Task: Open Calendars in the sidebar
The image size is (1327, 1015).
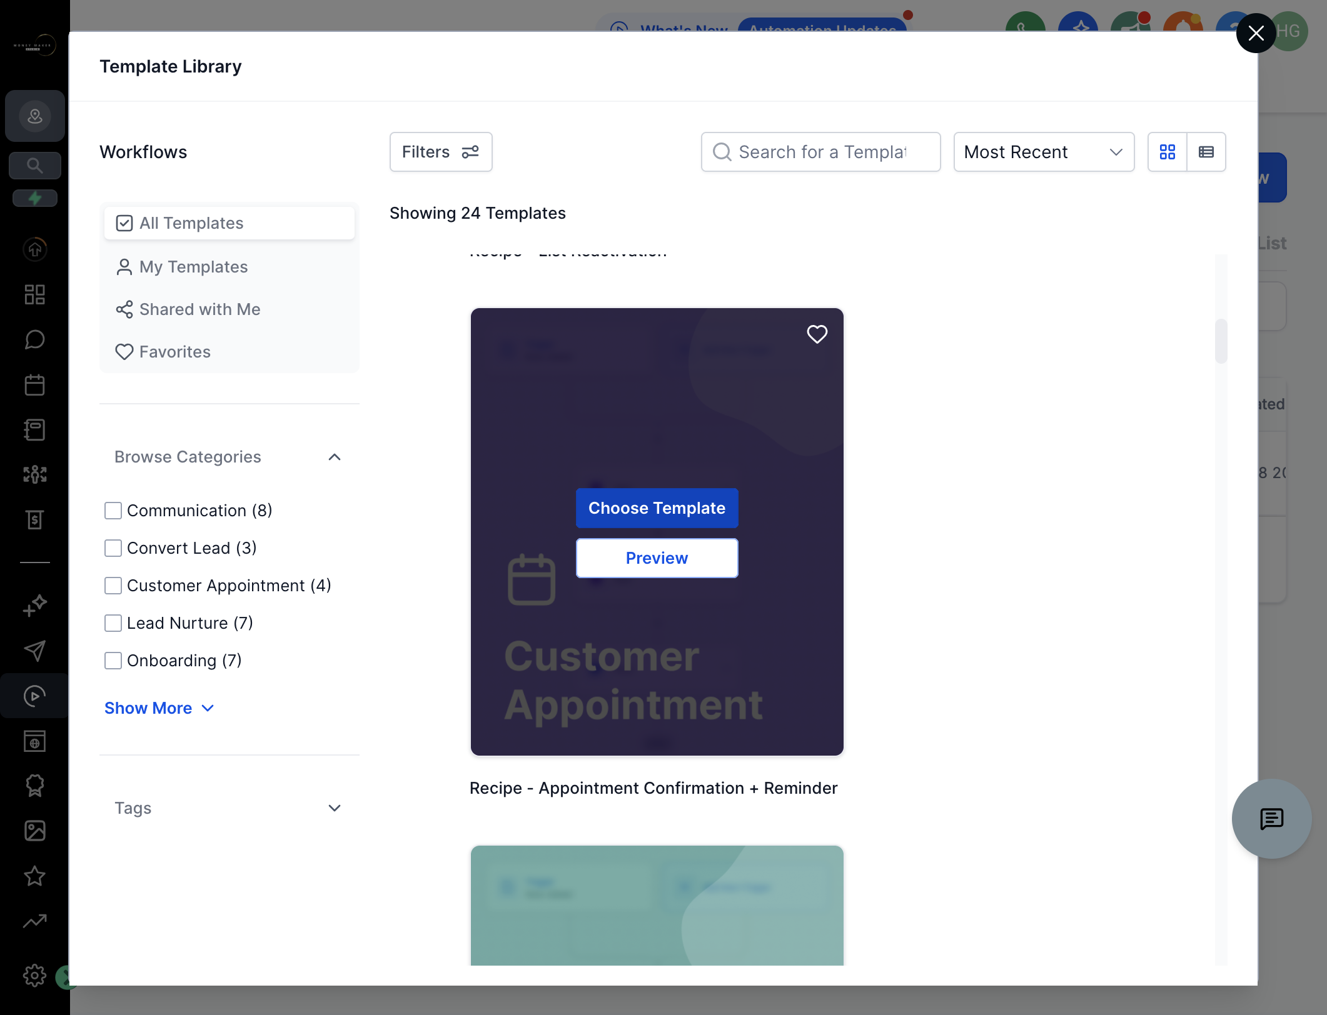Action: tap(35, 384)
